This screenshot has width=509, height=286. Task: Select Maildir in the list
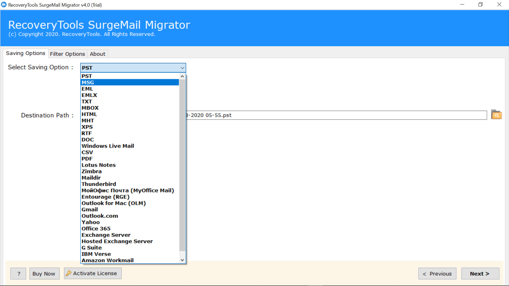tap(130, 178)
